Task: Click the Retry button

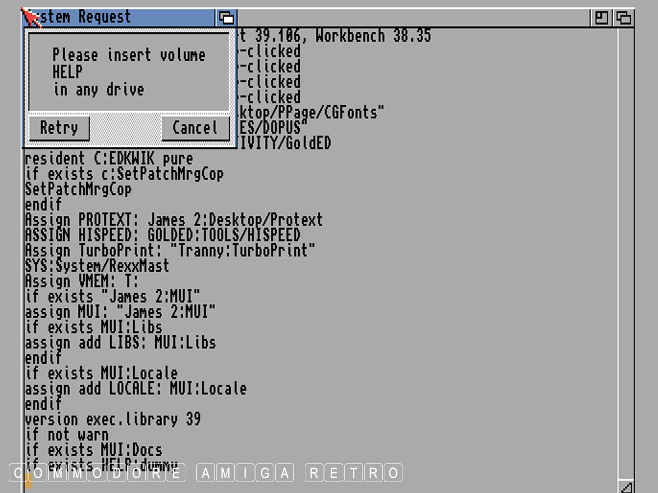Action: tap(58, 128)
